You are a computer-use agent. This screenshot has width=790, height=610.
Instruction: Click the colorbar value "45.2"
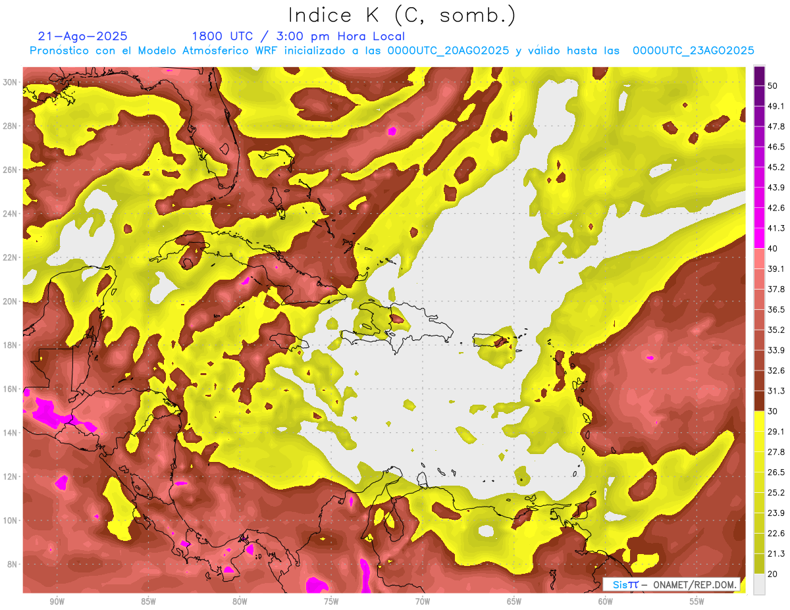tap(776, 167)
